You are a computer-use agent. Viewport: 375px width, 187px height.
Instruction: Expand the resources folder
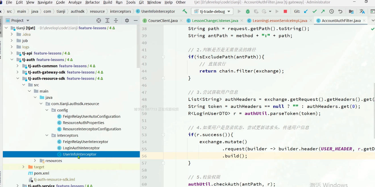coord(35,161)
